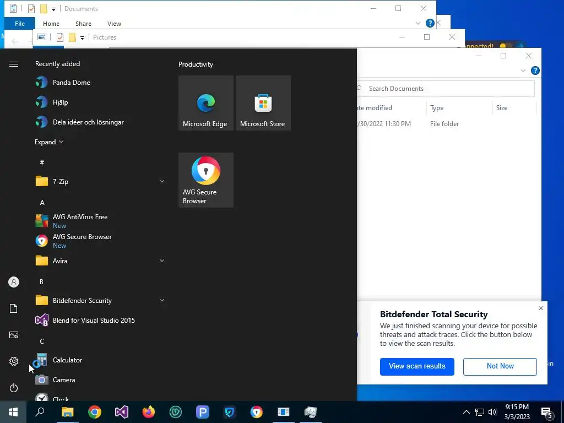Show hidden system tray icons
Image resolution: width=564 pixels, height=423 pixels.
click(466, 412)
